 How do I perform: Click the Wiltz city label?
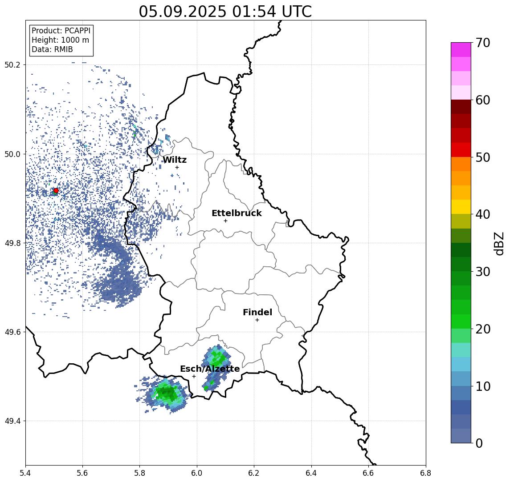tap(175, 160)
